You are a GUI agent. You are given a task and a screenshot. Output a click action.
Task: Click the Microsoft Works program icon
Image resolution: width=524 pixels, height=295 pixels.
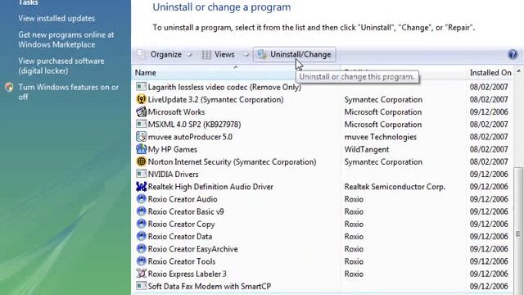(x=141, y=111)
